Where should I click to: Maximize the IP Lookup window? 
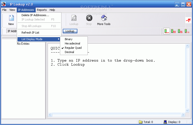[x=183, y=4]
